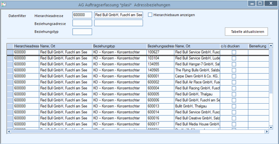This screenshot has height=144, width=279.
Task: Click the horizontal scroll left arrow
Action: coord(9,131)
